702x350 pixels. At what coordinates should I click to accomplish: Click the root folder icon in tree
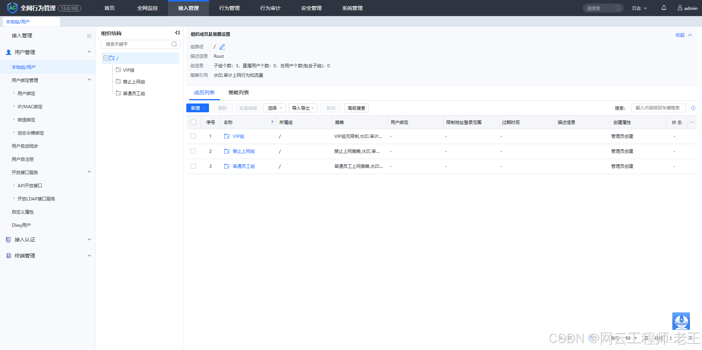112,58
